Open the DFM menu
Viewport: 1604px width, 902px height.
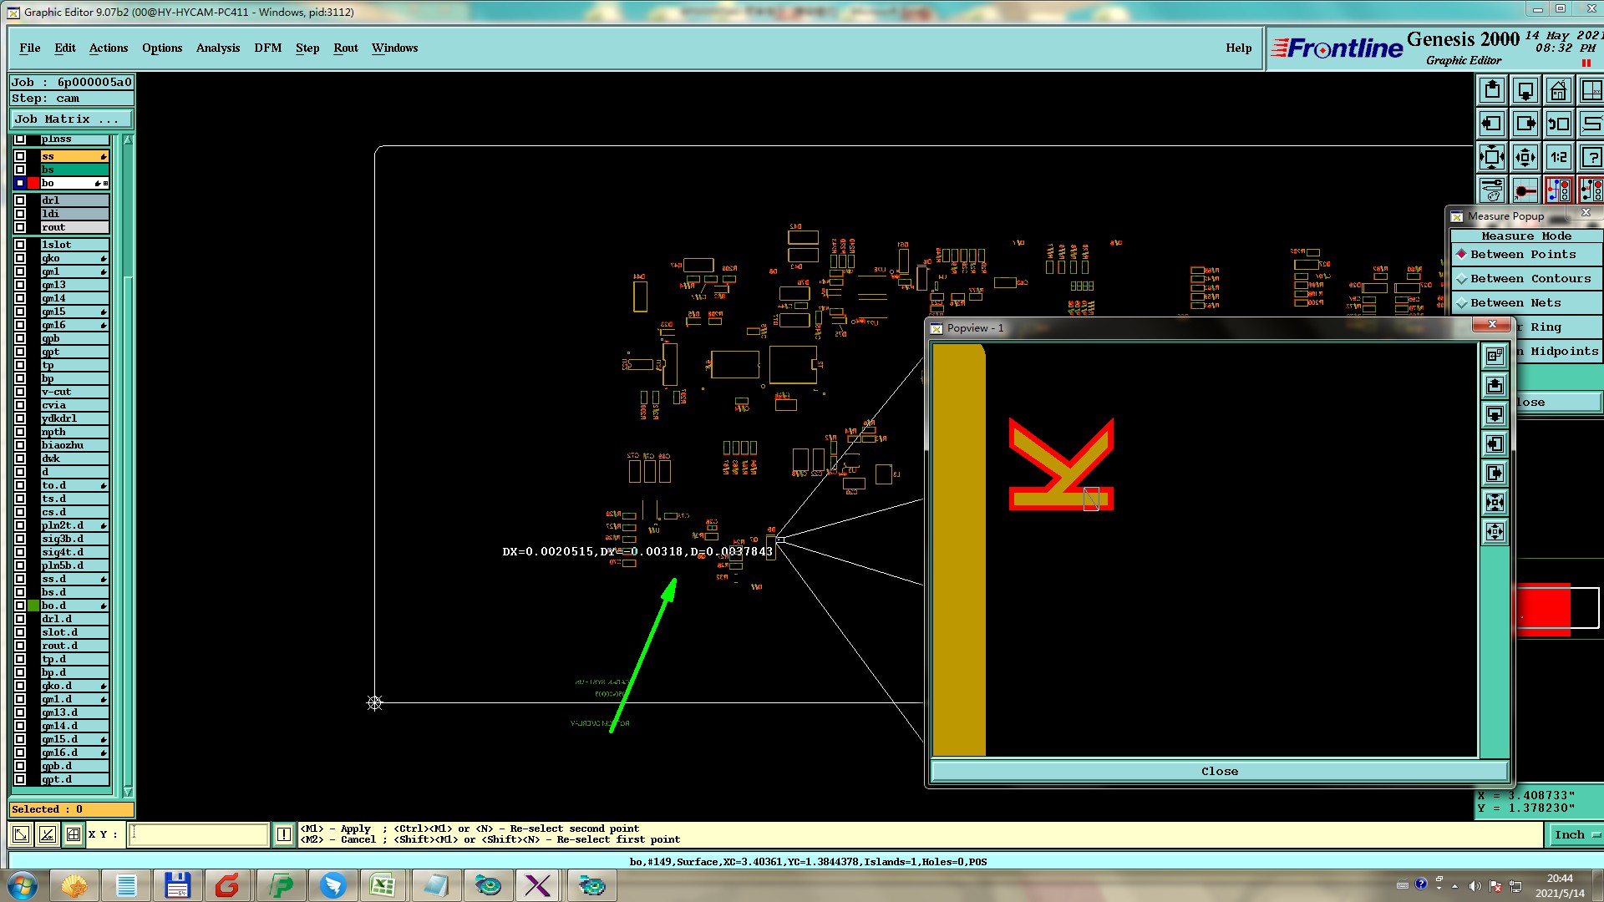click(x=267, y=48)
